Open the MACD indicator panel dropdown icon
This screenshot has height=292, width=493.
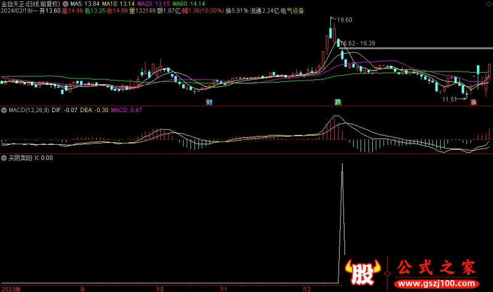[x=4, y=110]
